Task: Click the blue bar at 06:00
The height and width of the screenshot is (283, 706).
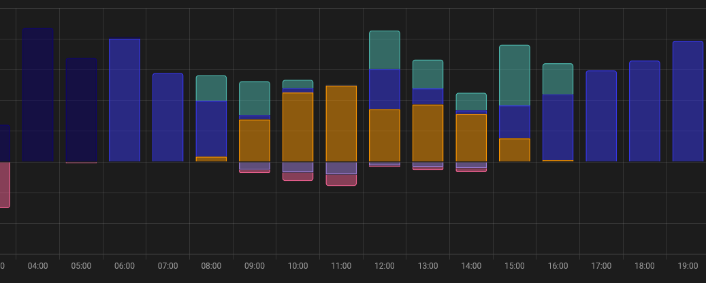Action: point(125,100)
